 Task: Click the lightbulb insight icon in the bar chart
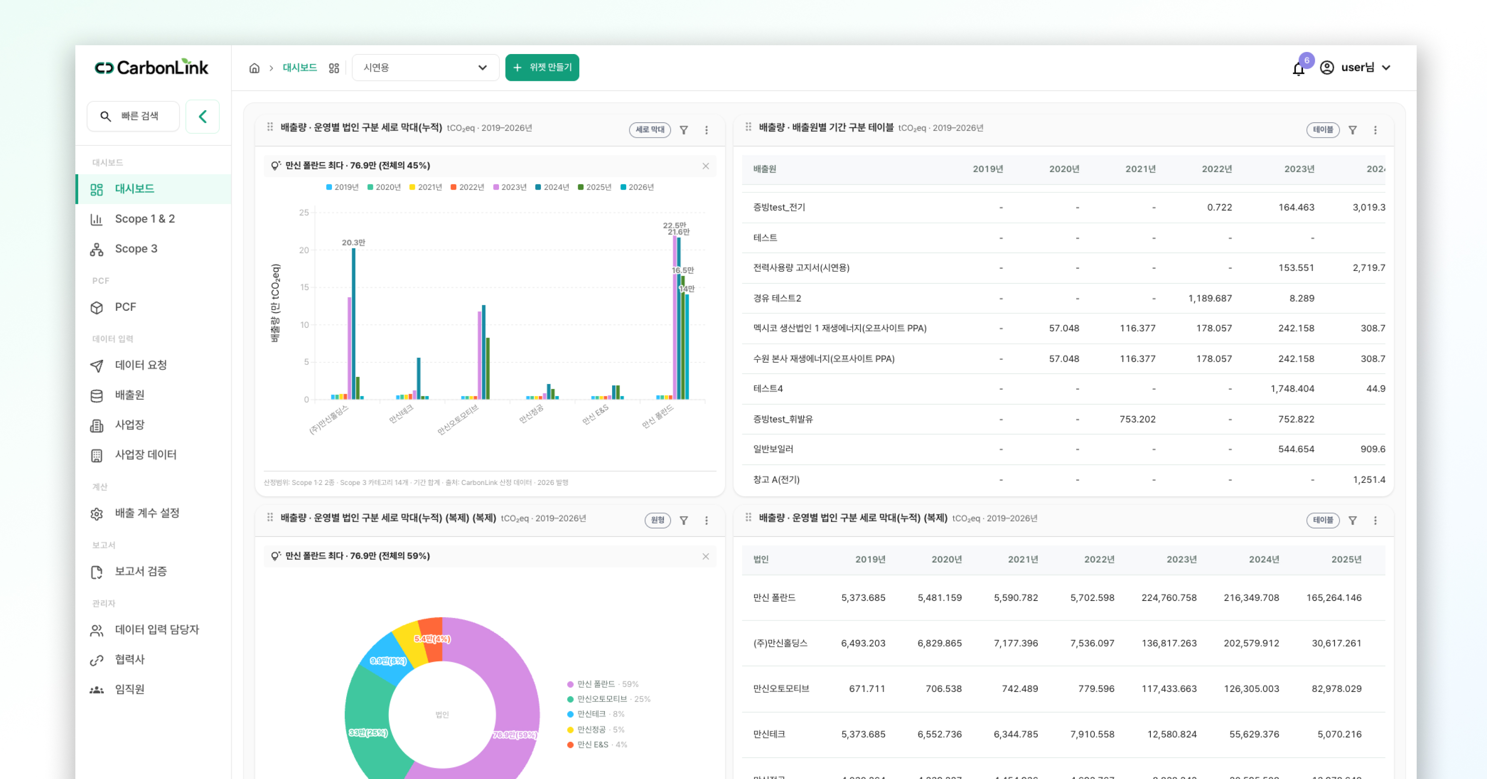276,166
